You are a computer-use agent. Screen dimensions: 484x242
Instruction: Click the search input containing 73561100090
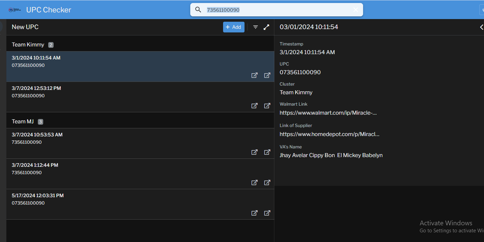tap(277, 10)
